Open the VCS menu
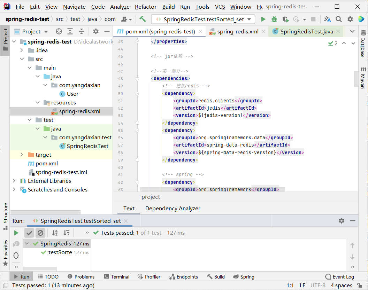 coord(220,7)
